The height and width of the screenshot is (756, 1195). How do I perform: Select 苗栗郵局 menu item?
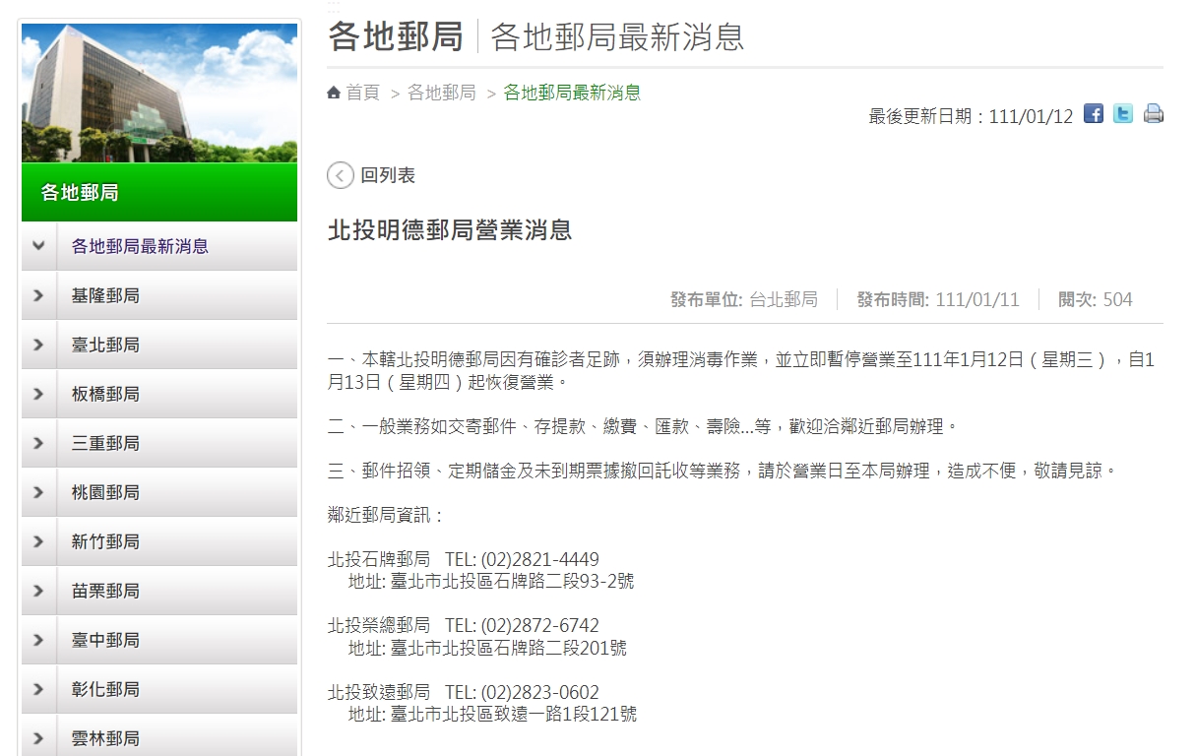tap(105, 591)
